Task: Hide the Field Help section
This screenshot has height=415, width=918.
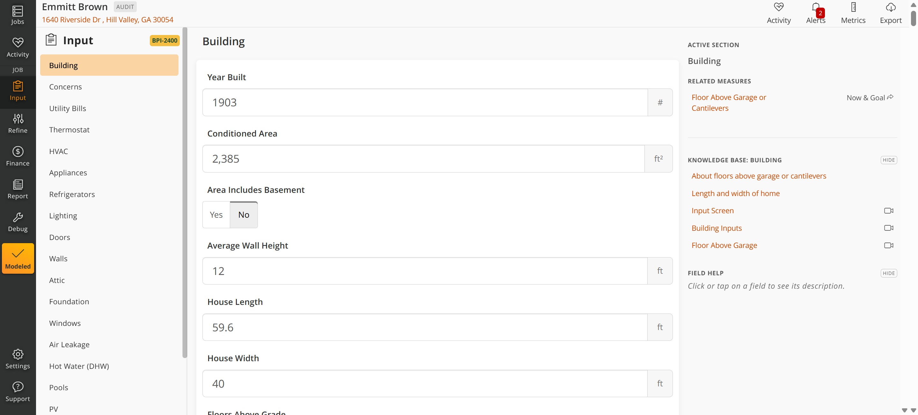Action: coord(888,273)
